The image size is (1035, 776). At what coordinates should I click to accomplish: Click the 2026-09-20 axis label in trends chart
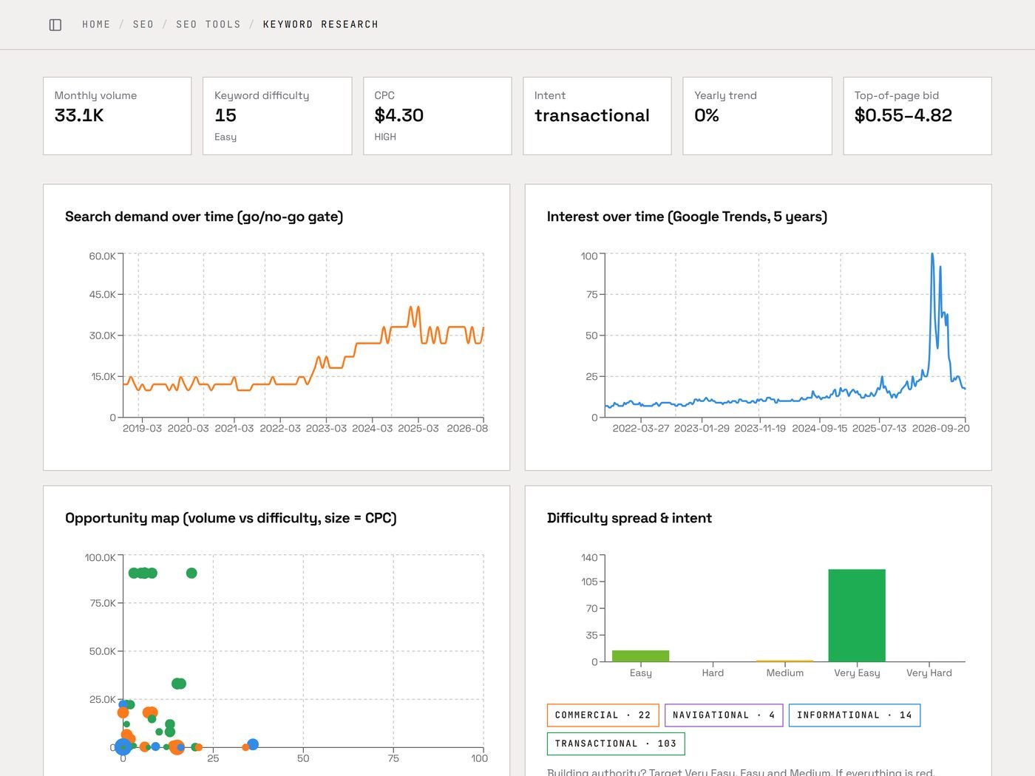click(x=940, y=429)
